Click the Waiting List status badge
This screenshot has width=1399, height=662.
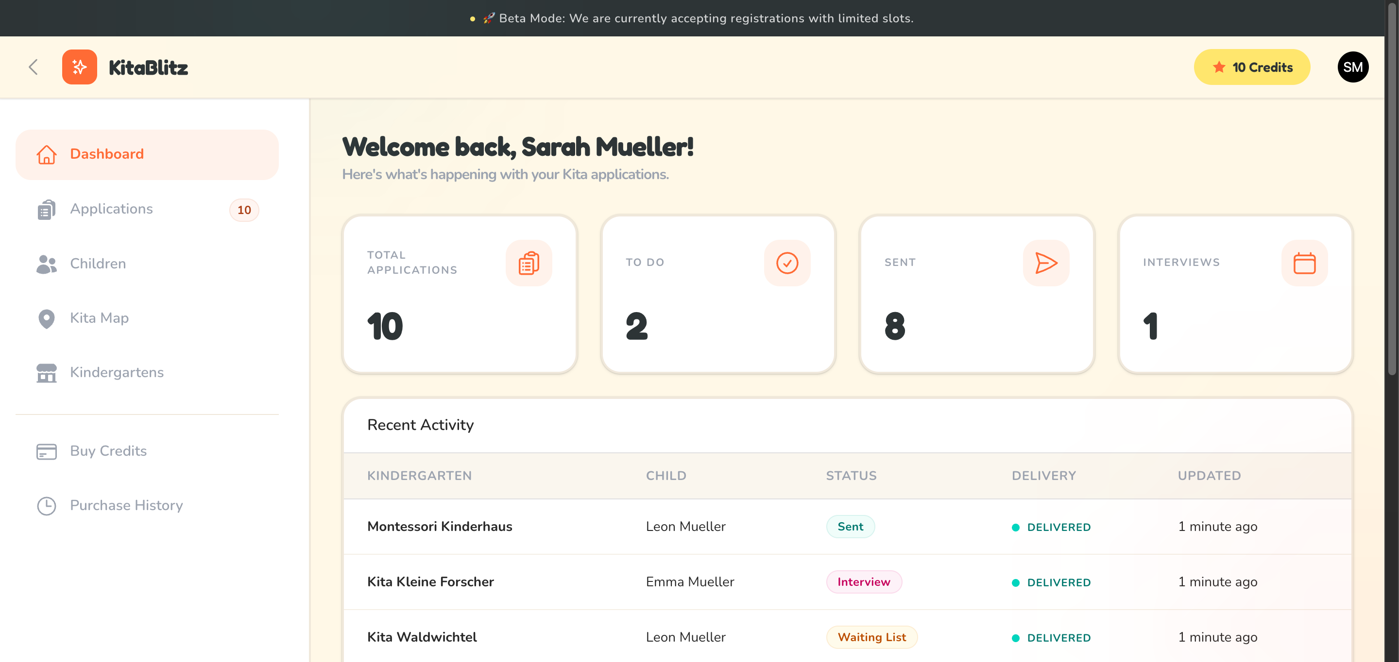click(871, 637)
